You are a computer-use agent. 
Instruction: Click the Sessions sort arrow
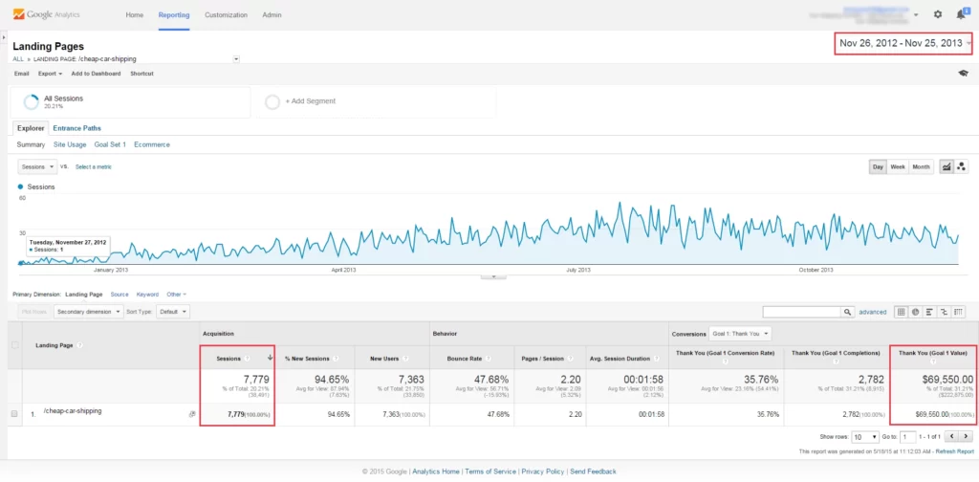click(270, 358)
